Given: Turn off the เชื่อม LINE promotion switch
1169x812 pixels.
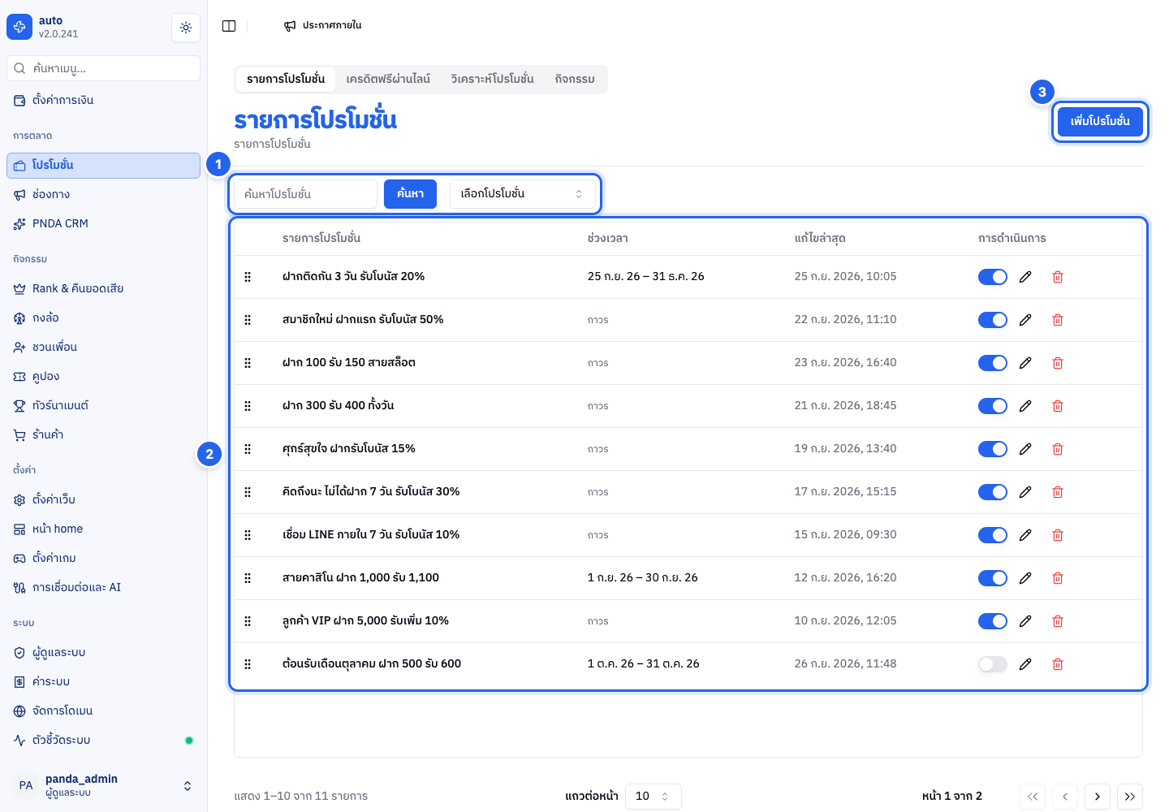Looking at the screenshot, I should 992,535.
